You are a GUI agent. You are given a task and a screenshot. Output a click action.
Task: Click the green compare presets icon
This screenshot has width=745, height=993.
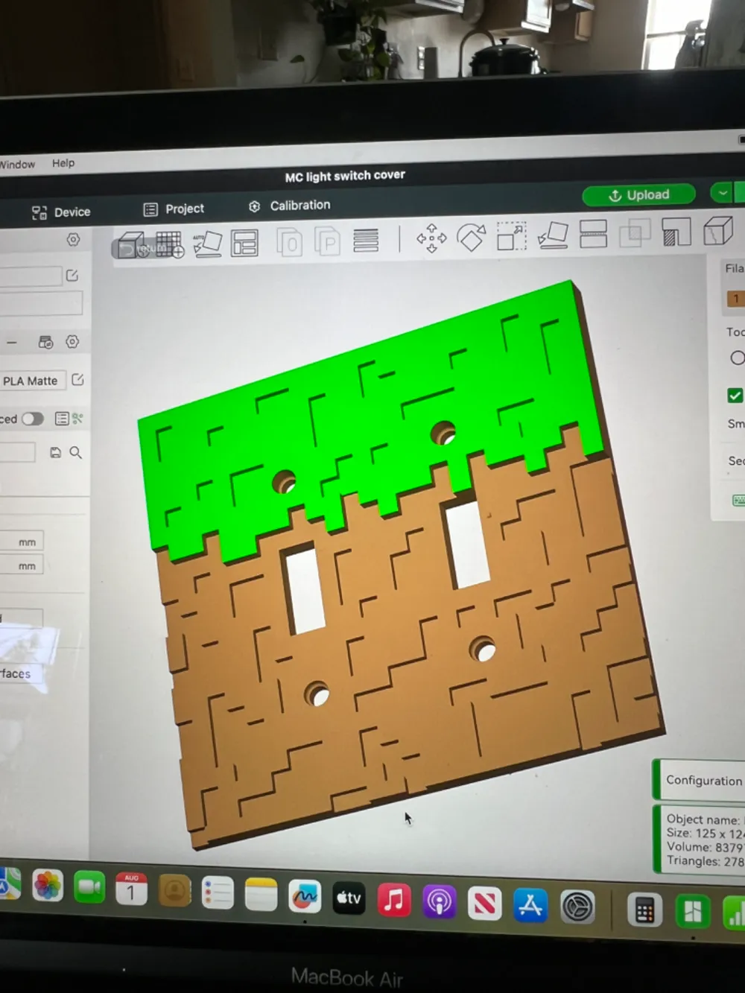click(77, 419)
